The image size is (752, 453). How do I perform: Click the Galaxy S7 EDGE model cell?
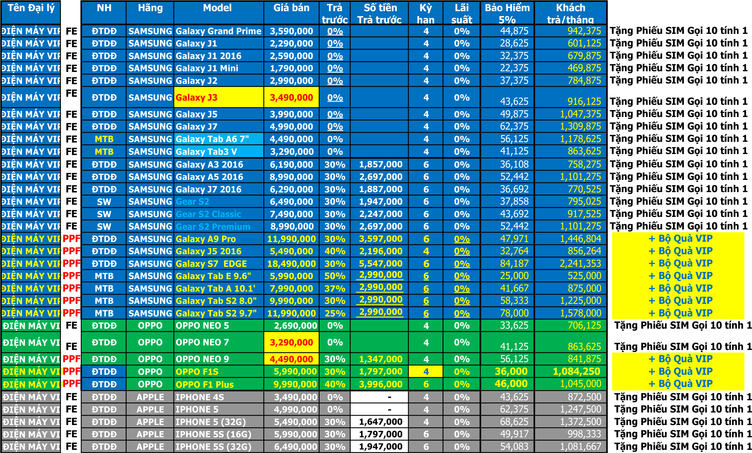click(x=219, y=264)
